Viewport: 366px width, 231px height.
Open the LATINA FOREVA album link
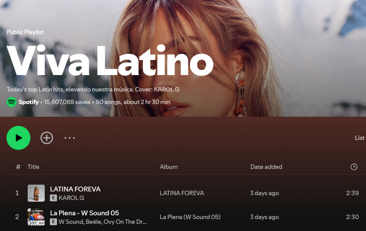(x=182, y=193)
